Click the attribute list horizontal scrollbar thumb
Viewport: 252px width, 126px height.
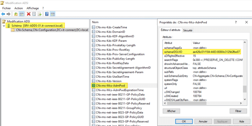[x=186, y=103]
